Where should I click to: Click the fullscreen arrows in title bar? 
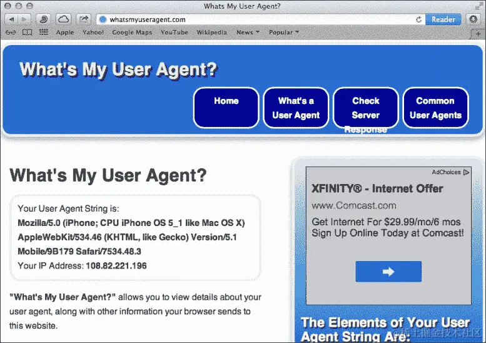click(479, 6)
